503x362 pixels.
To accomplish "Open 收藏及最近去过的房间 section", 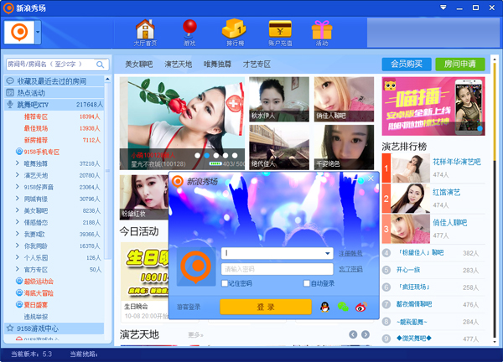I will click(x=54, y=81).
